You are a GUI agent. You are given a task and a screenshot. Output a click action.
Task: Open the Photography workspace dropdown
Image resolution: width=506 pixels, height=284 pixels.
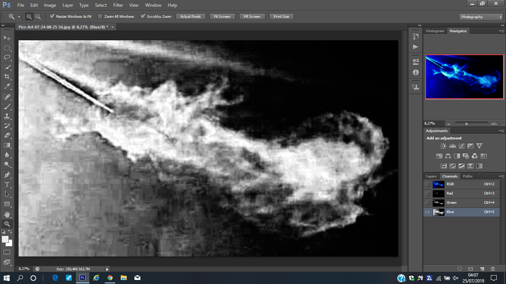(x=481, y=17)
